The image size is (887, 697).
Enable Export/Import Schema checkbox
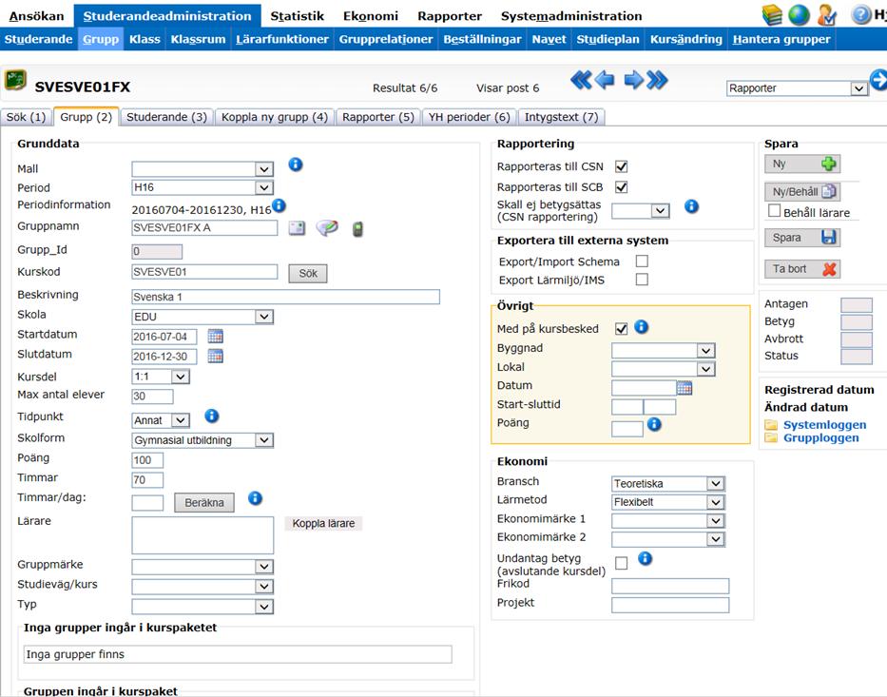(642, 261)
